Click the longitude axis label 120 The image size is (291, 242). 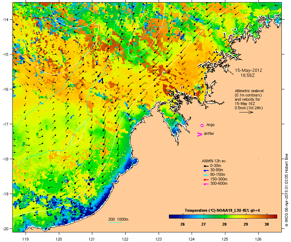pos(59,239)
